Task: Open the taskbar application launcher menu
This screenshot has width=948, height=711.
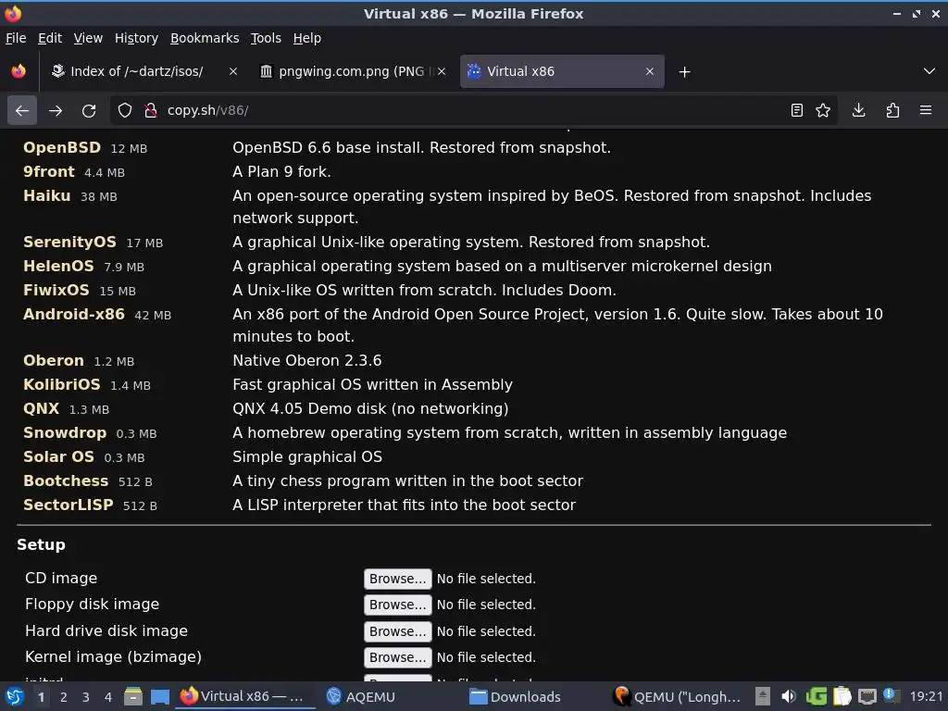Action: 15,696
